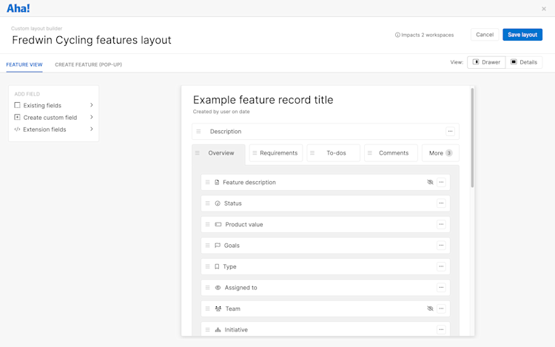The height and width of the screenshot is (347, 555).
Task: Click the To-dos tab drag handle
Action: click(x=312, y=153)
